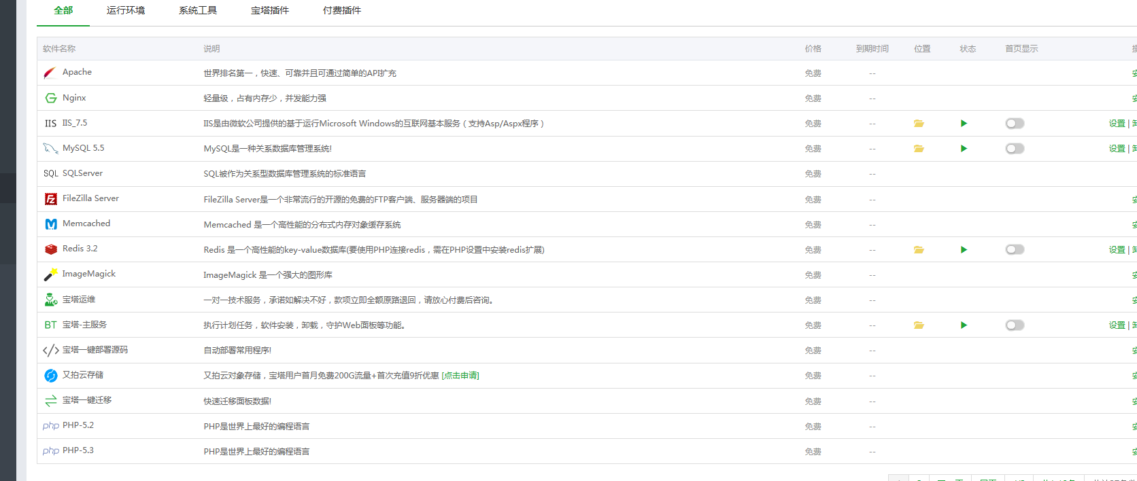Click the Memcached M icon
The width and height of the screenshot is (1137, 481).
click(x=50, y=224)
